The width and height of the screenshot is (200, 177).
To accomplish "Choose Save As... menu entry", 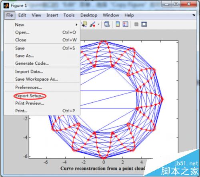I will 42,56.
